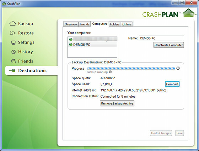The width and height of the screenshot is (199, 151).
Task: Click the History clock icon
Action: (14, 52)
